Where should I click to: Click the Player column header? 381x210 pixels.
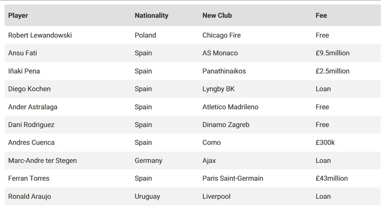[18, 16]
